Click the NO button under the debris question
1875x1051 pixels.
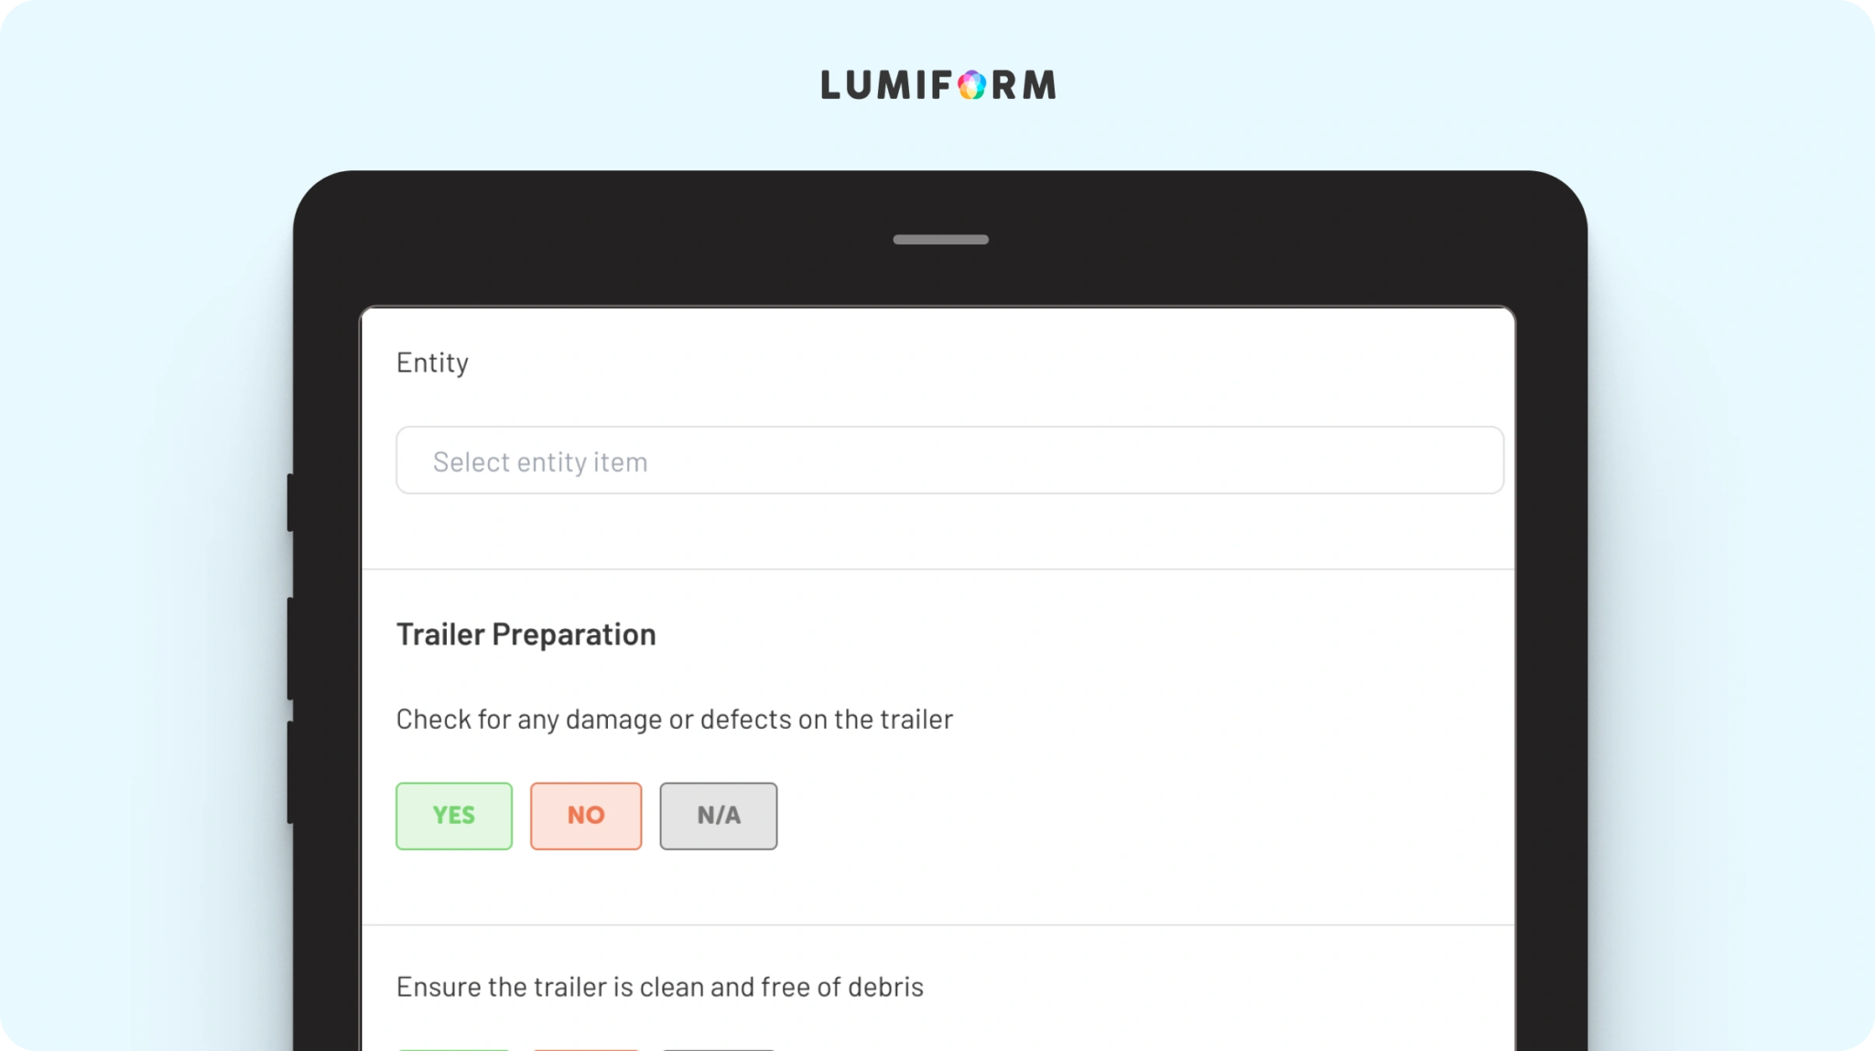coord(586,1048)
